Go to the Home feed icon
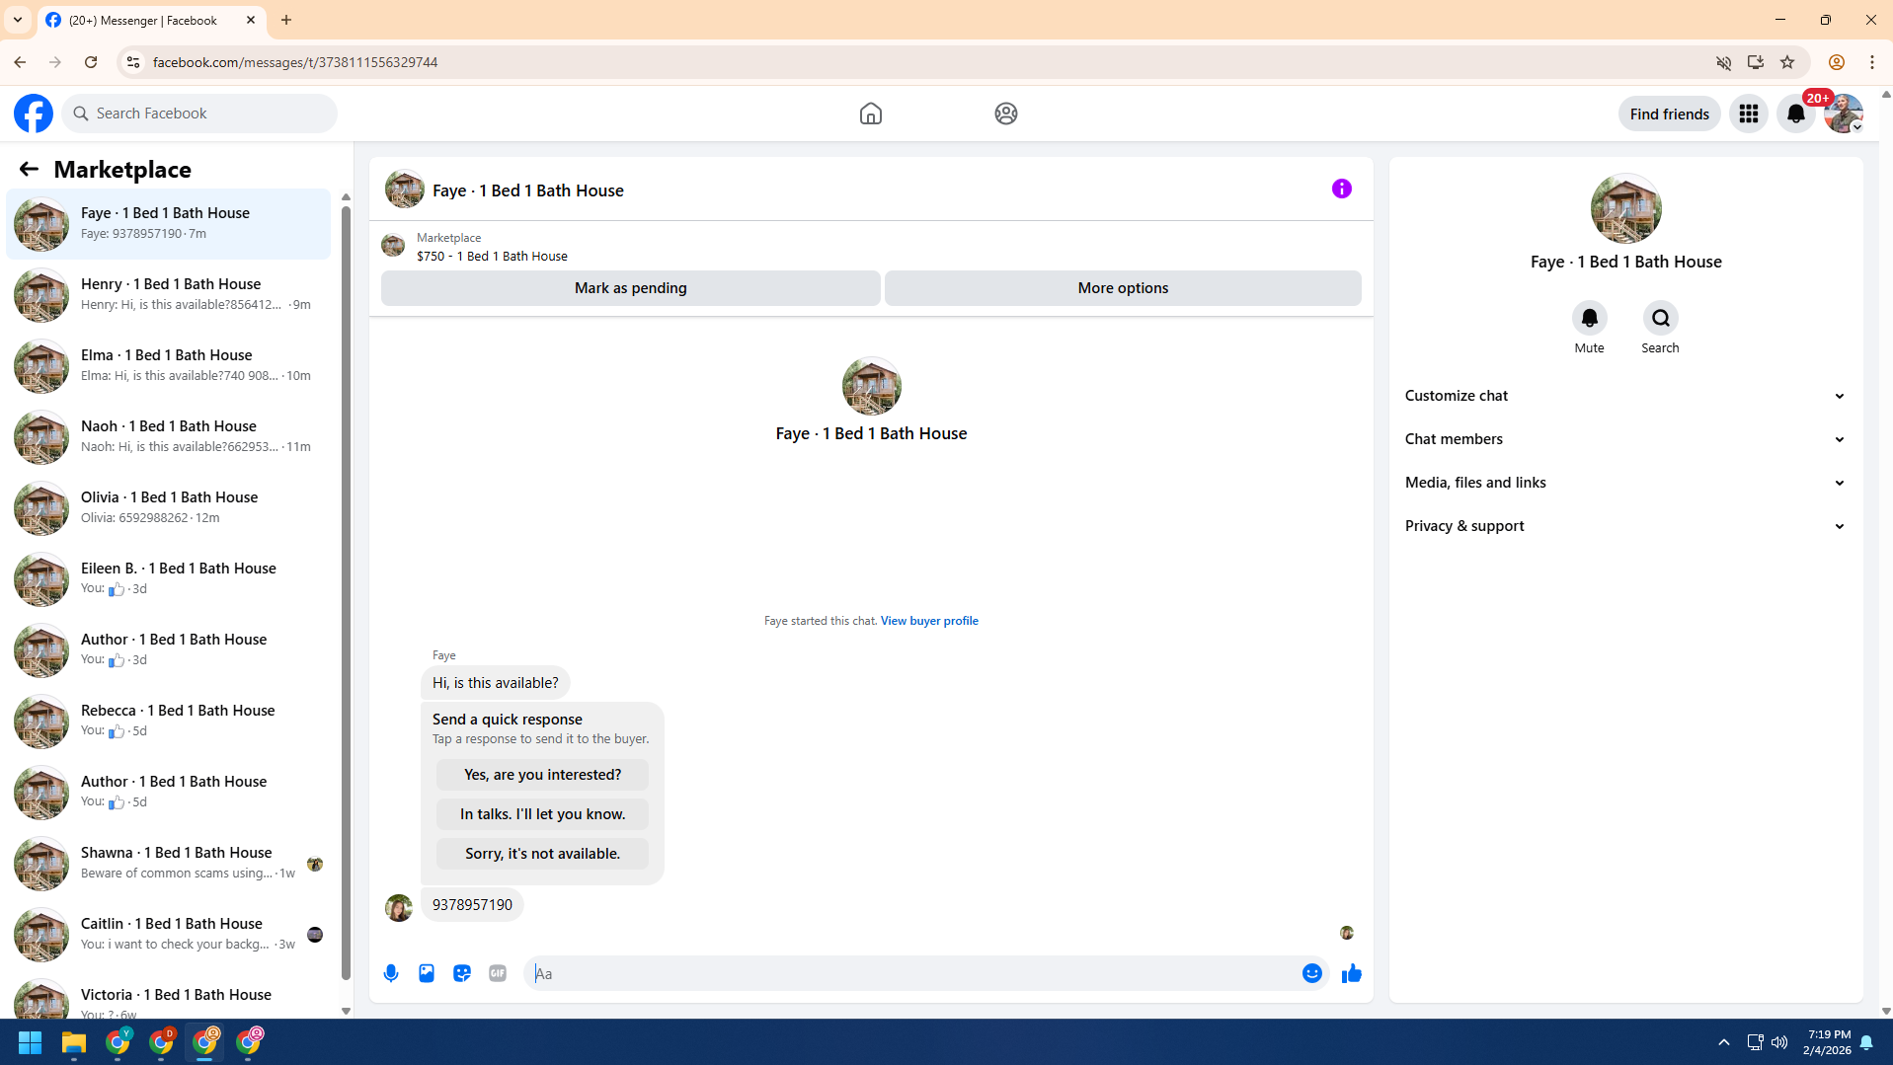 [870, 114]
